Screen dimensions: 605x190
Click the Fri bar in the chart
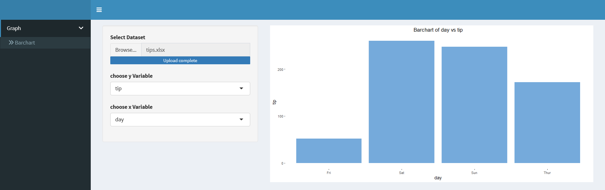coord(329,151)
